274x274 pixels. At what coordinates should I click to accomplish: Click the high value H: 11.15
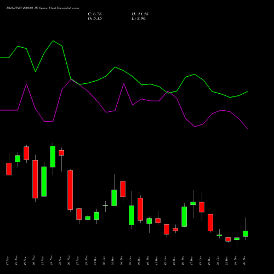pos(140,14)
